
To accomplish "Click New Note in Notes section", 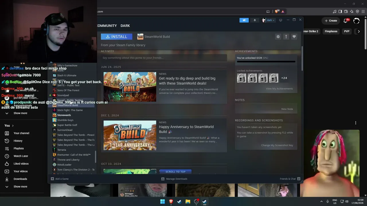I will click(x=287, y=109).
